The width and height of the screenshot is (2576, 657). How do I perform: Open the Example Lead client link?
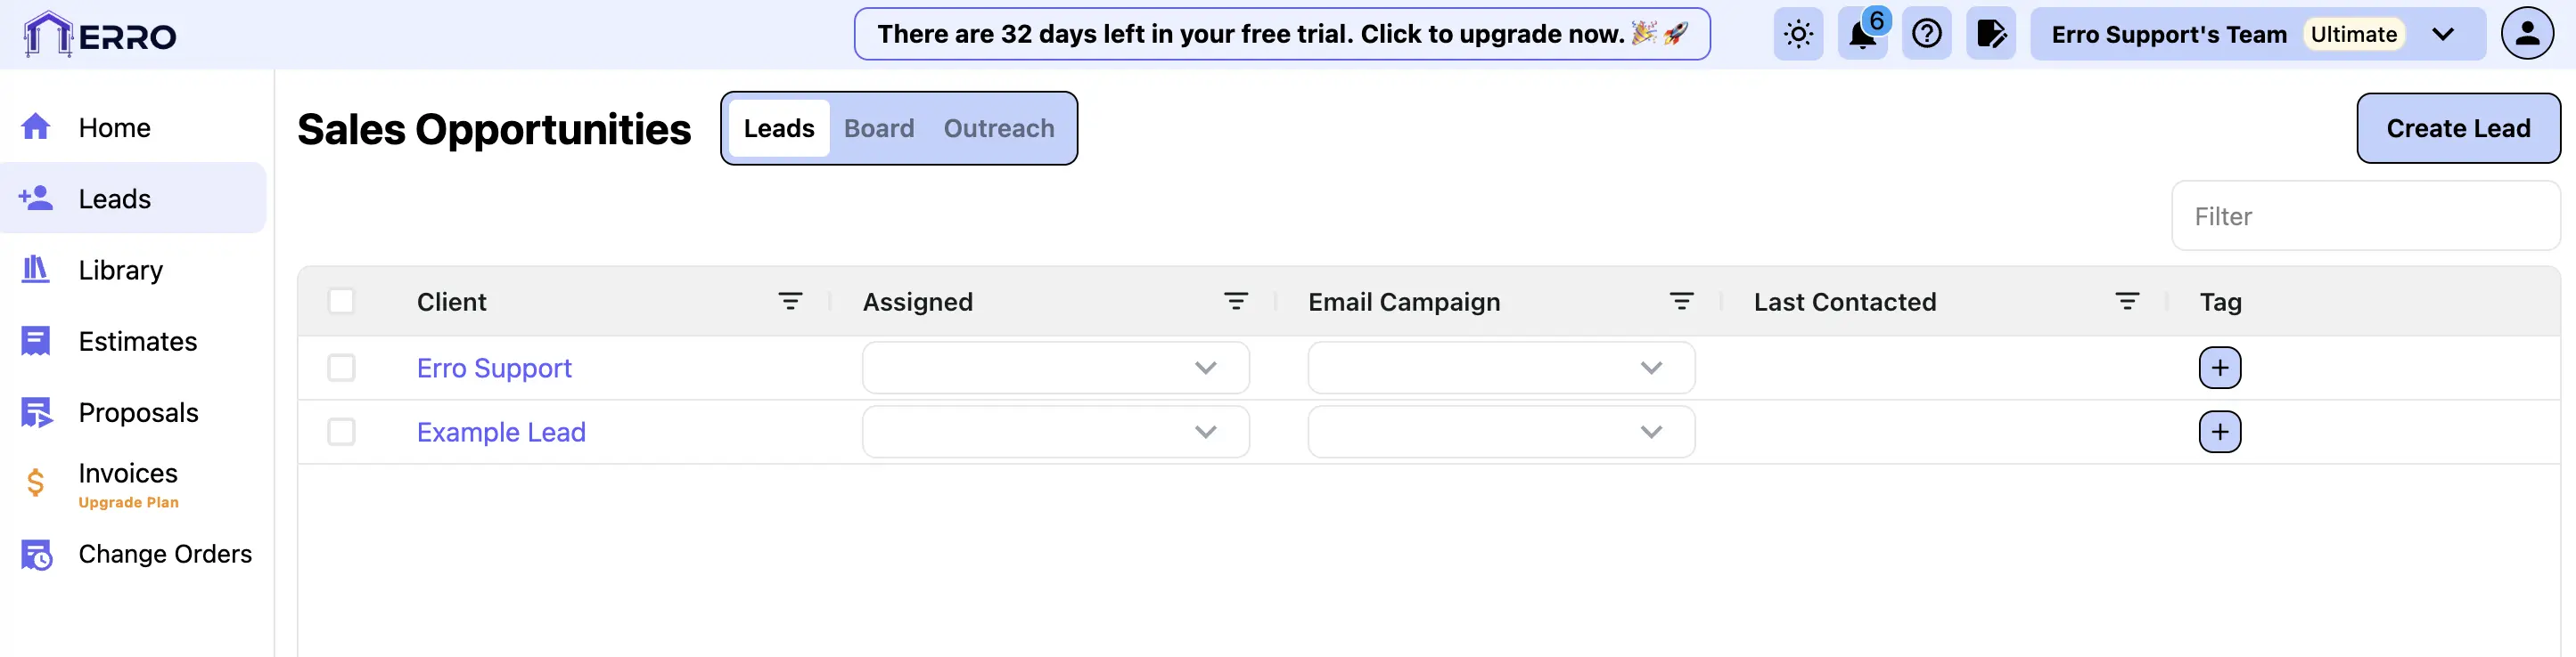click(501, 433)
